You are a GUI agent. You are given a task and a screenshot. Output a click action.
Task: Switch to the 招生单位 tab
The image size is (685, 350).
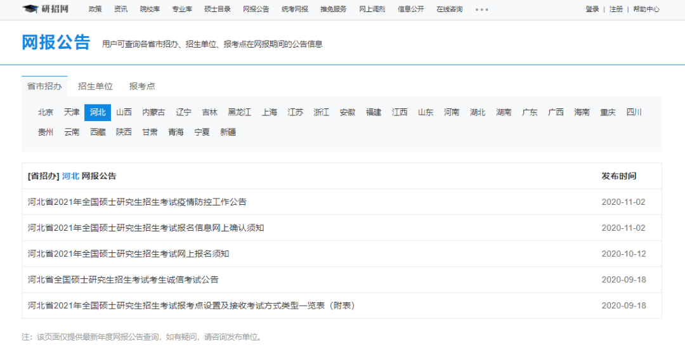click(95, 86)
